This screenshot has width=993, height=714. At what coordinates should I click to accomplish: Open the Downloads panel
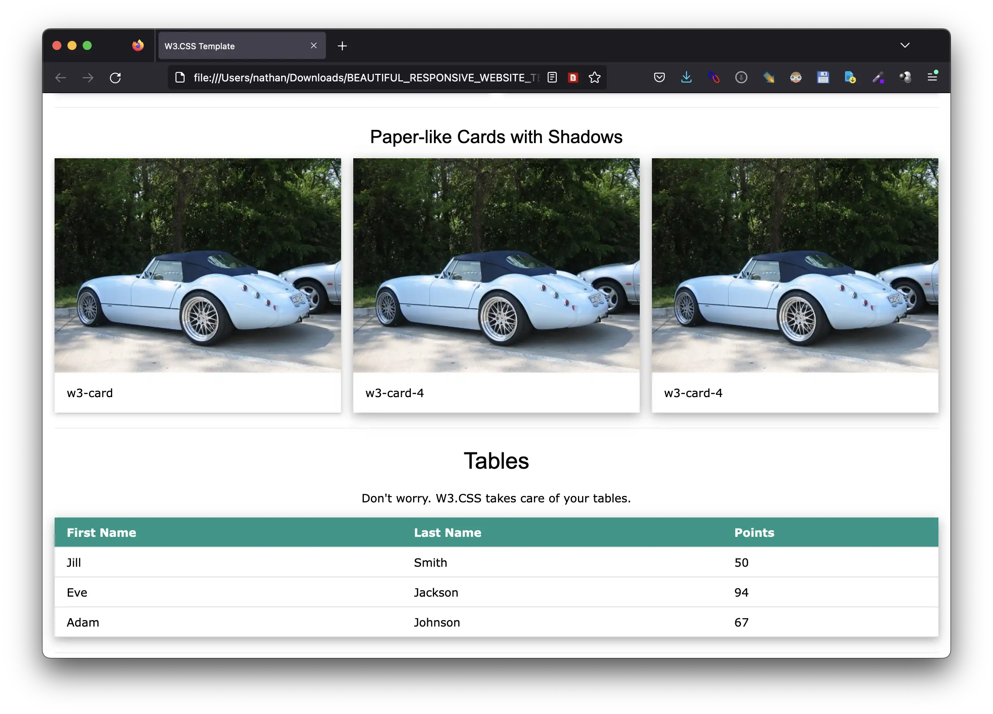[x=686, y=77]
